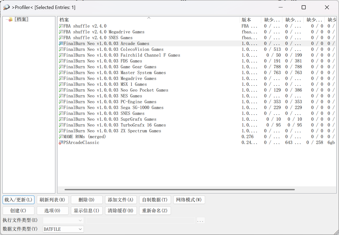Click the Profiler magnifier icon in title bar
The width and height of the screenshot is (339, 235).
coord(6,7)
